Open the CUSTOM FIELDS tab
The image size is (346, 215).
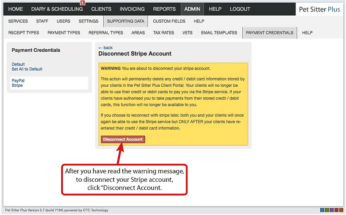click(x=169, y=21)
